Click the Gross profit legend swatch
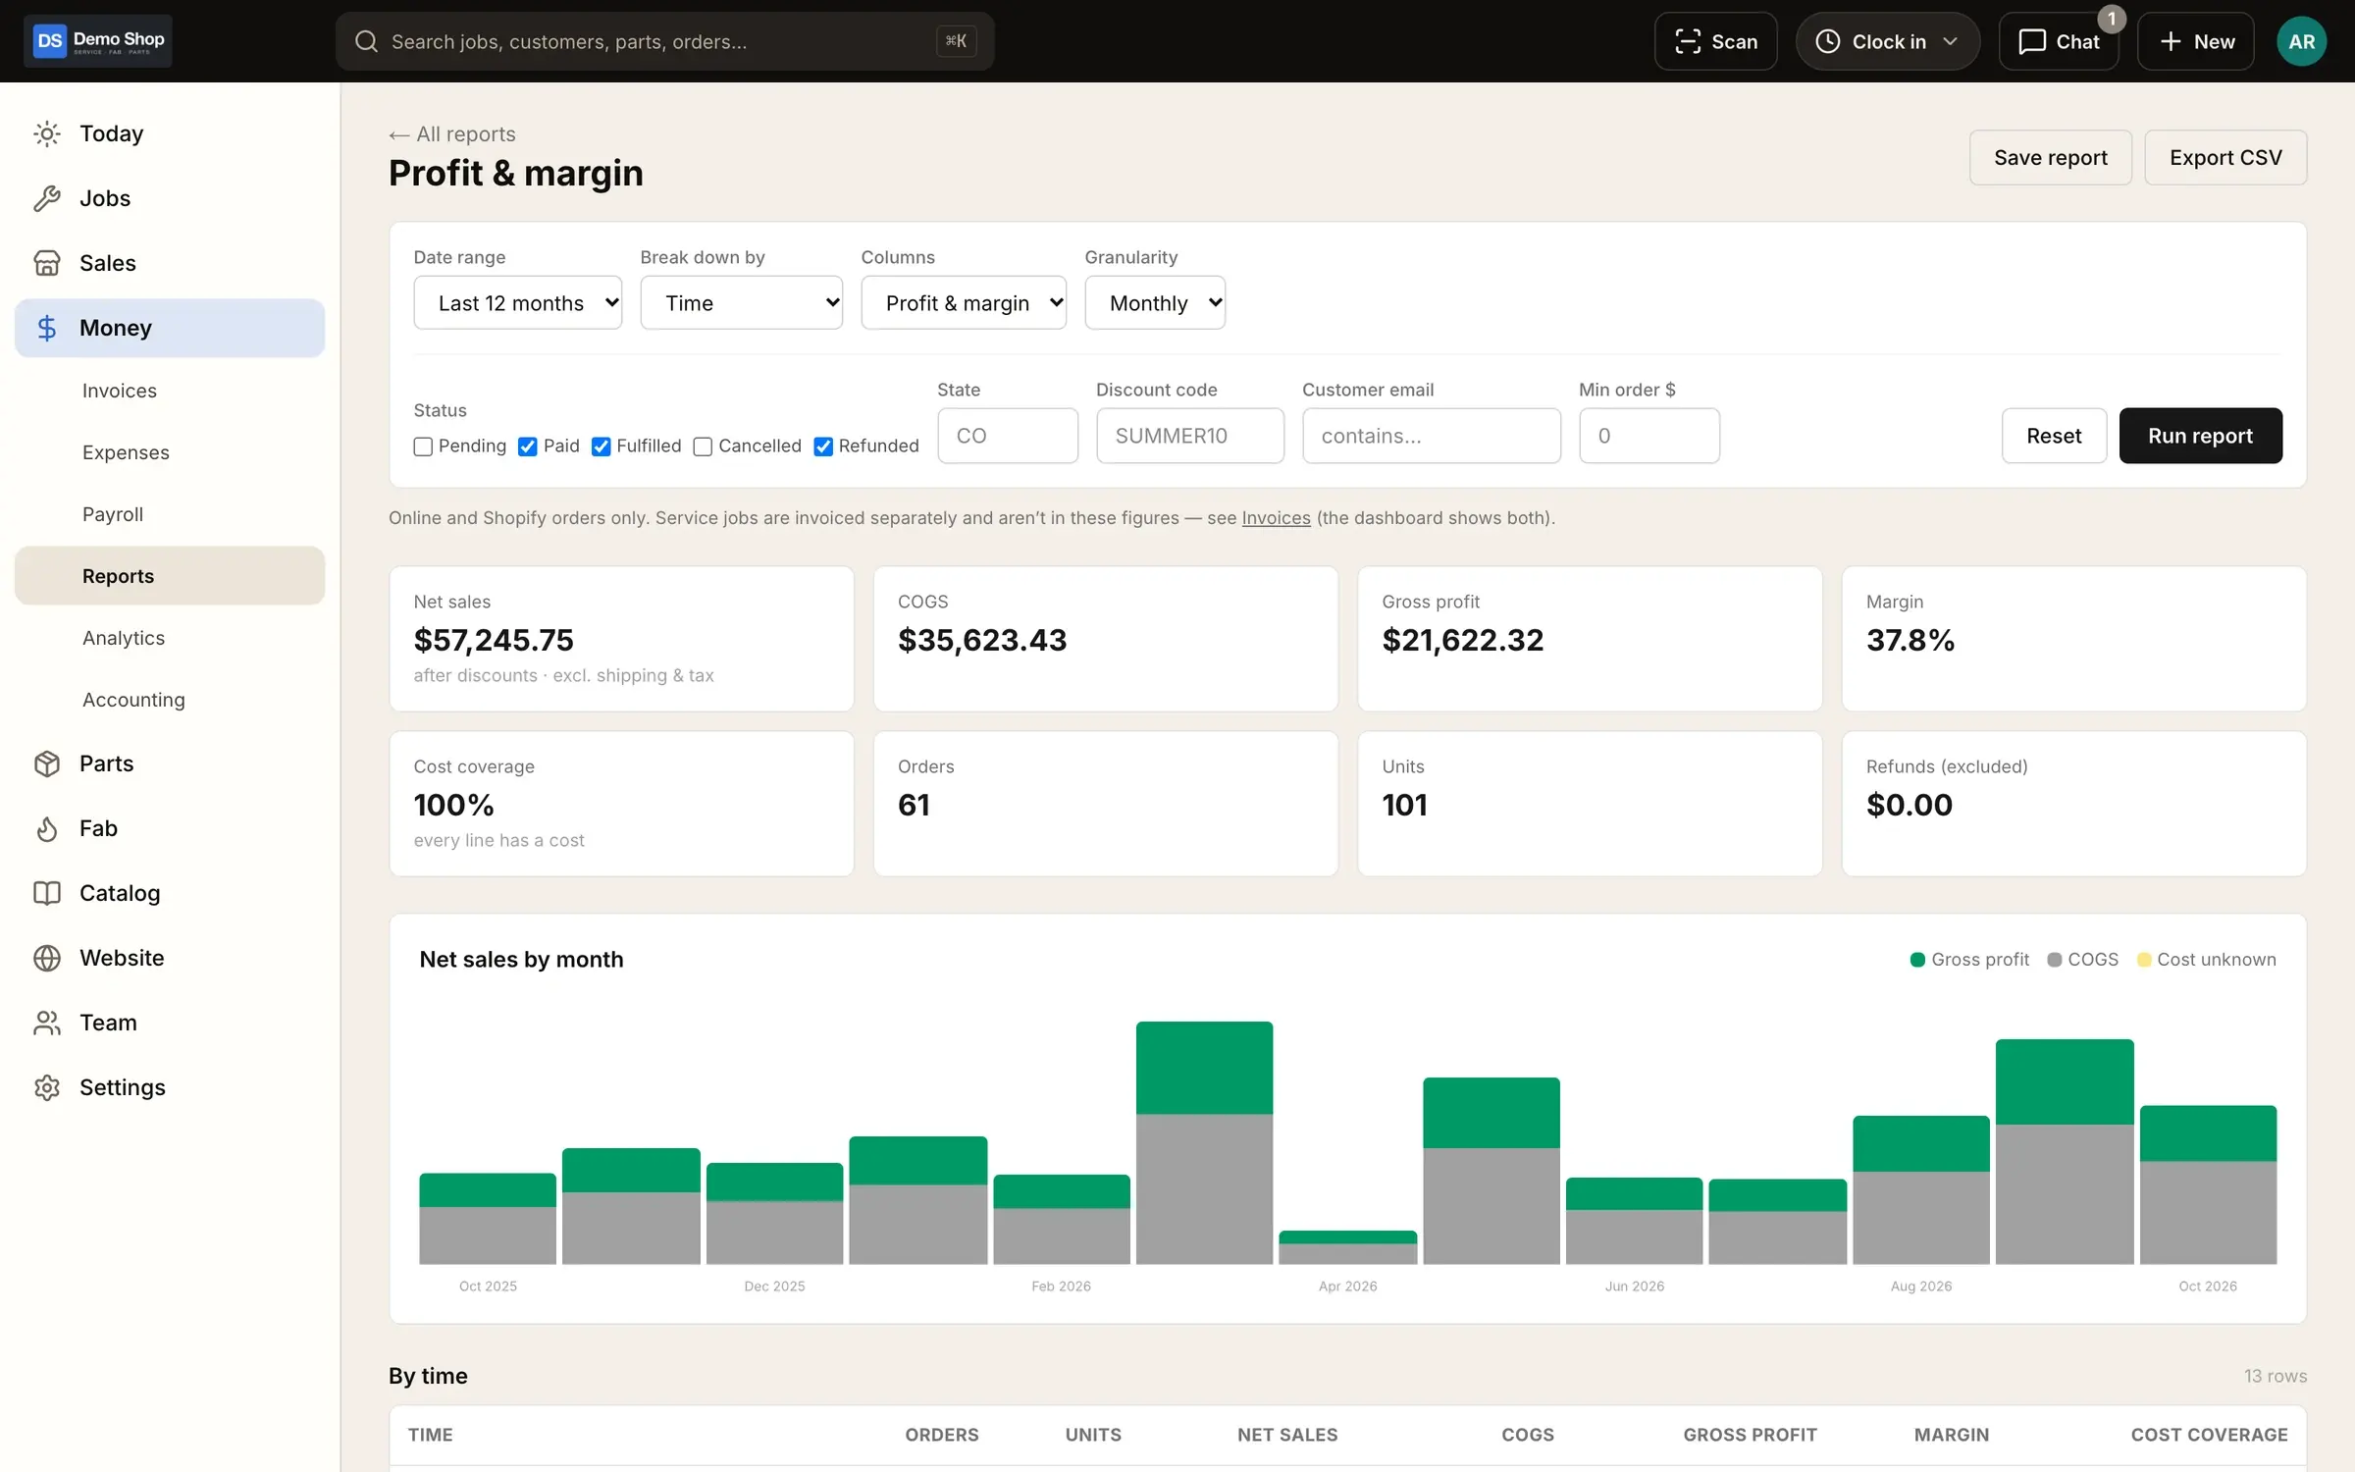 [x=1917, y=960]
